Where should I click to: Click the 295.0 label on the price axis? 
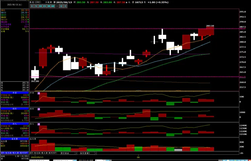tap(243, 11)
